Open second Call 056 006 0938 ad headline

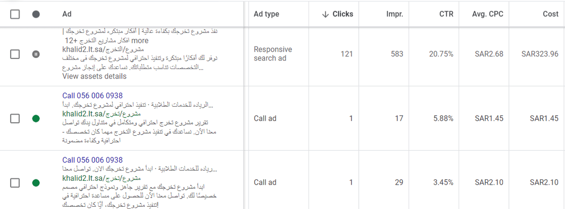tap(92, 160)
